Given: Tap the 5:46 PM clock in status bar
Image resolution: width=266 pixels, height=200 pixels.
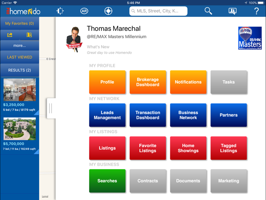Looking at the screenshot, I should pyautogui.click(x=133, y=3).
